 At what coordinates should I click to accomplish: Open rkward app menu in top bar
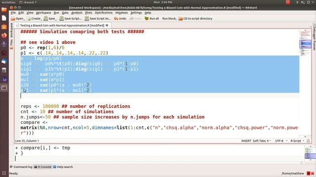[x=28, y=2]
